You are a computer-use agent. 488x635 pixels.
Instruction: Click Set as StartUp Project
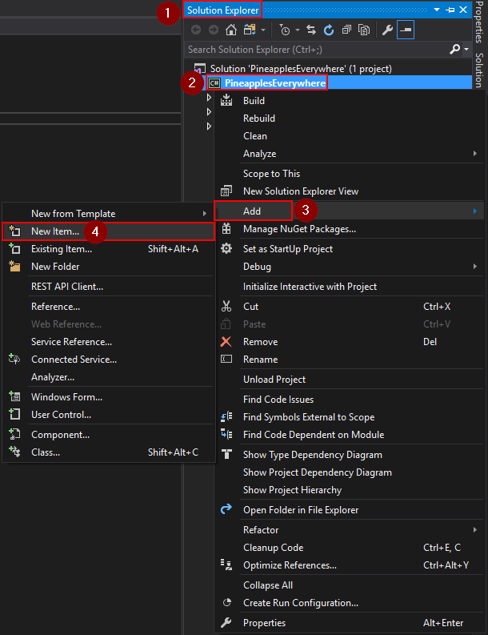click(287, 249)
